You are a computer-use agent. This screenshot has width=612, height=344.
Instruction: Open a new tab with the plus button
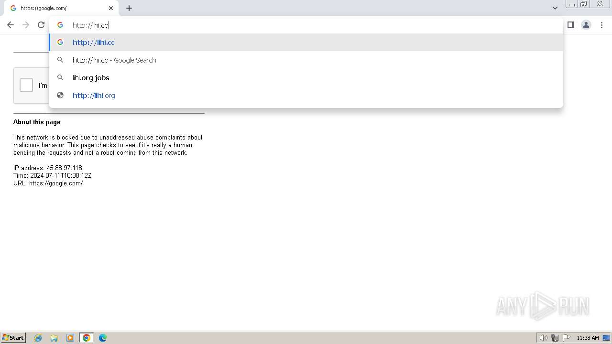129,8
